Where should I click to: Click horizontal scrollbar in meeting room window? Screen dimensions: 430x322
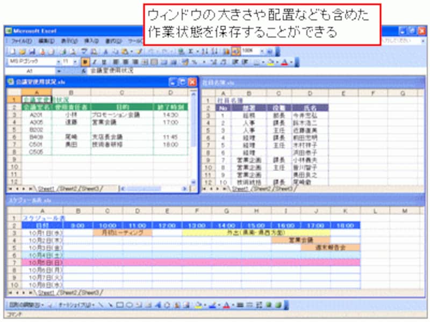[154, 189]
